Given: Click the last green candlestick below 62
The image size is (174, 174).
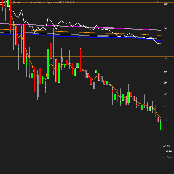Looking at the screenshot, I should point(161,126).
